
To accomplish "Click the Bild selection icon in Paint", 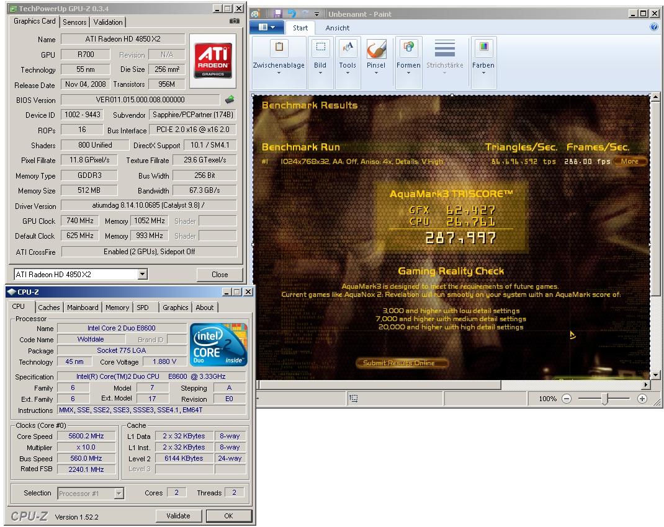I will pyautogui.click(x=321, y=47).
